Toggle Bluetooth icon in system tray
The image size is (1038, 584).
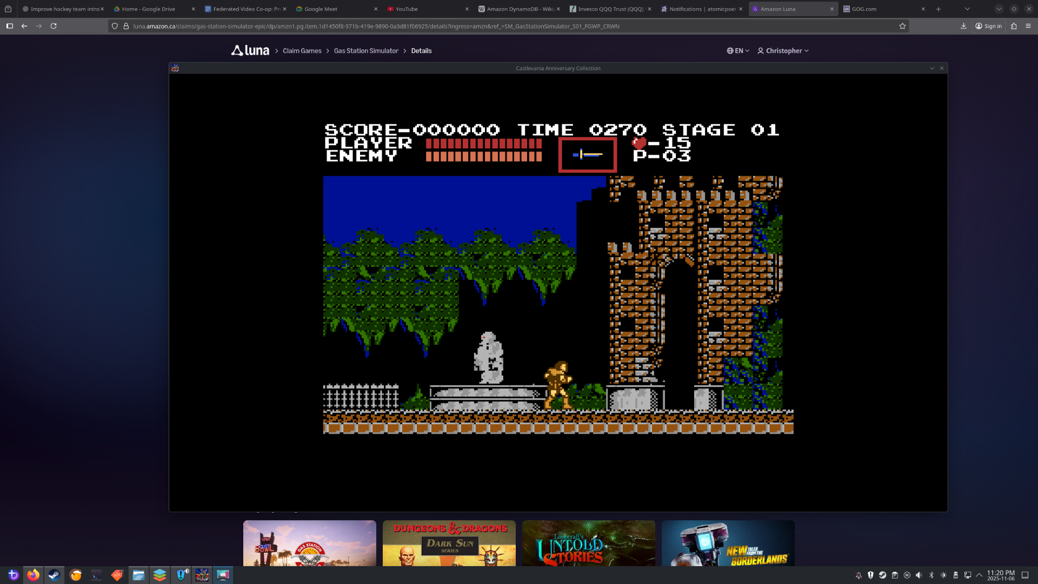(931, 575)
